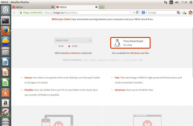Open a new tab with plus button
This screenshot has height=126, width=193.
(102, 7)
